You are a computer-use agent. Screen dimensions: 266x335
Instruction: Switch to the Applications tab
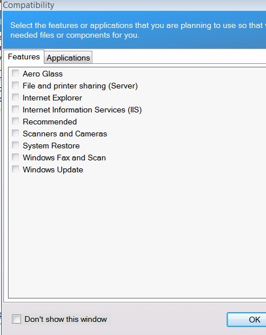[68, 58]
